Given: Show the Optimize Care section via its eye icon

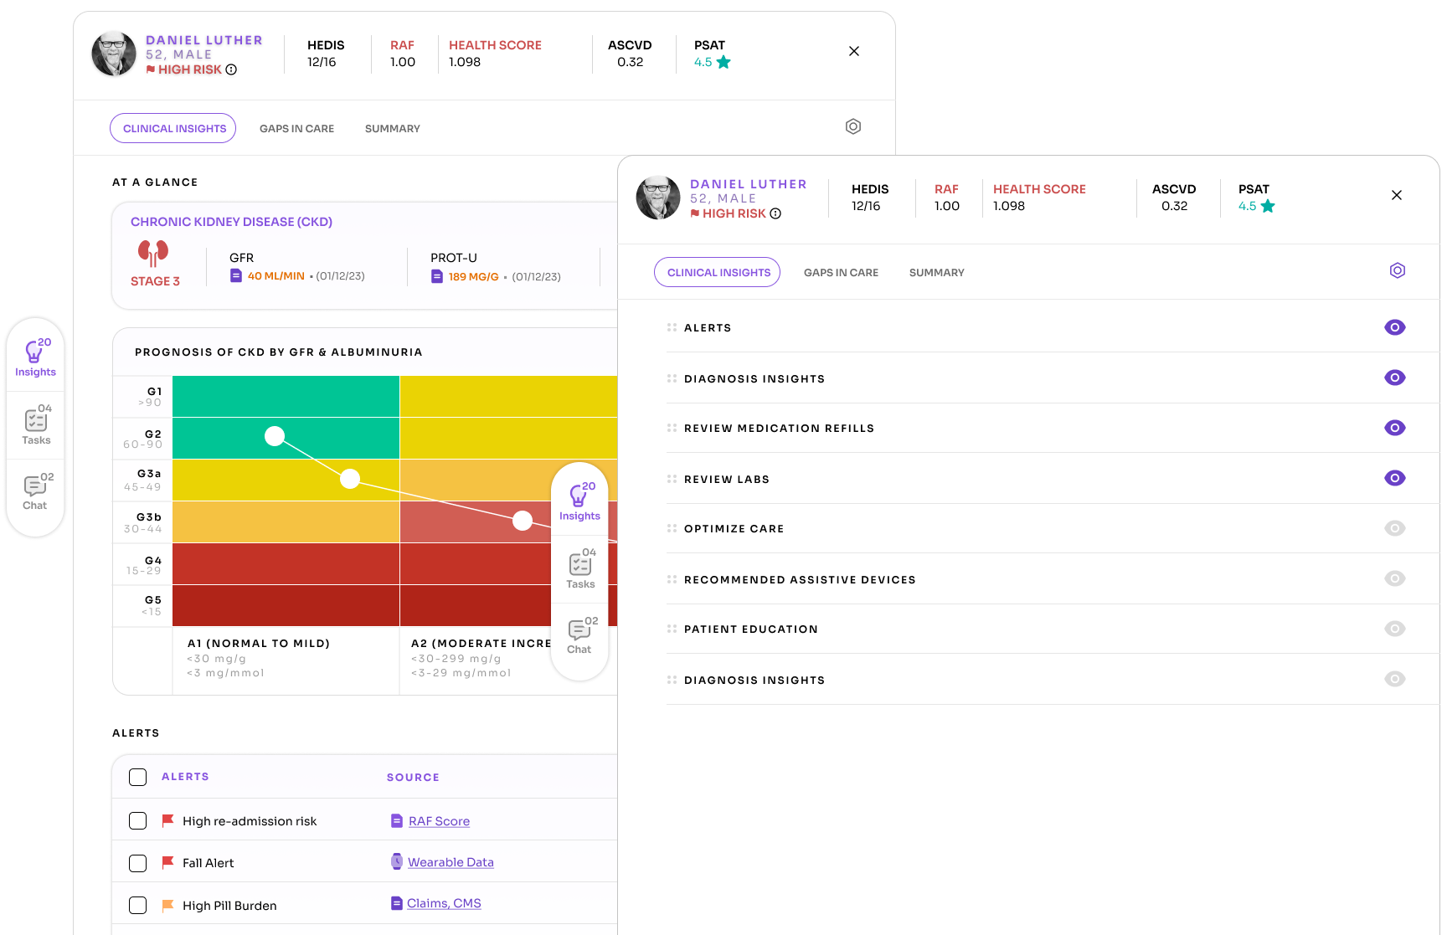Looking at the screenshot, I should click(x=1394, y=528).
